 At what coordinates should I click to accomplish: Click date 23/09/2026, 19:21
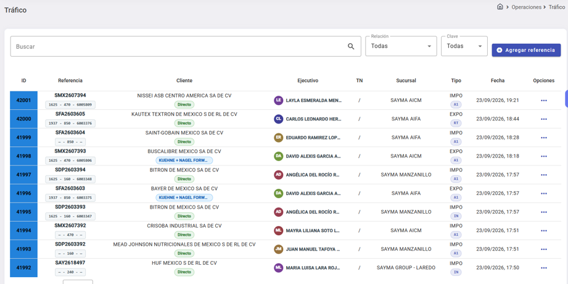497,100
